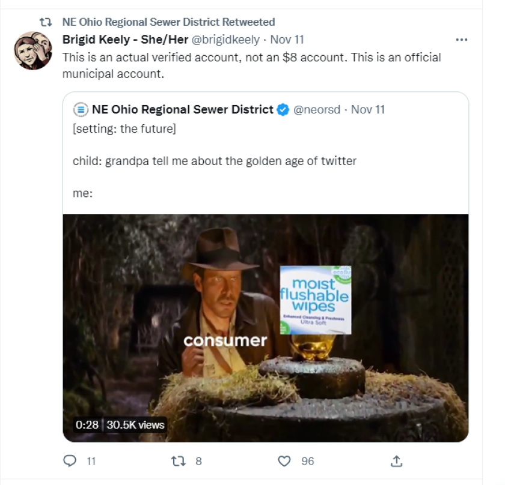Click the verified badge next to NE Ohio
This screenshot has height=485, width=505.
pos(282,109)
